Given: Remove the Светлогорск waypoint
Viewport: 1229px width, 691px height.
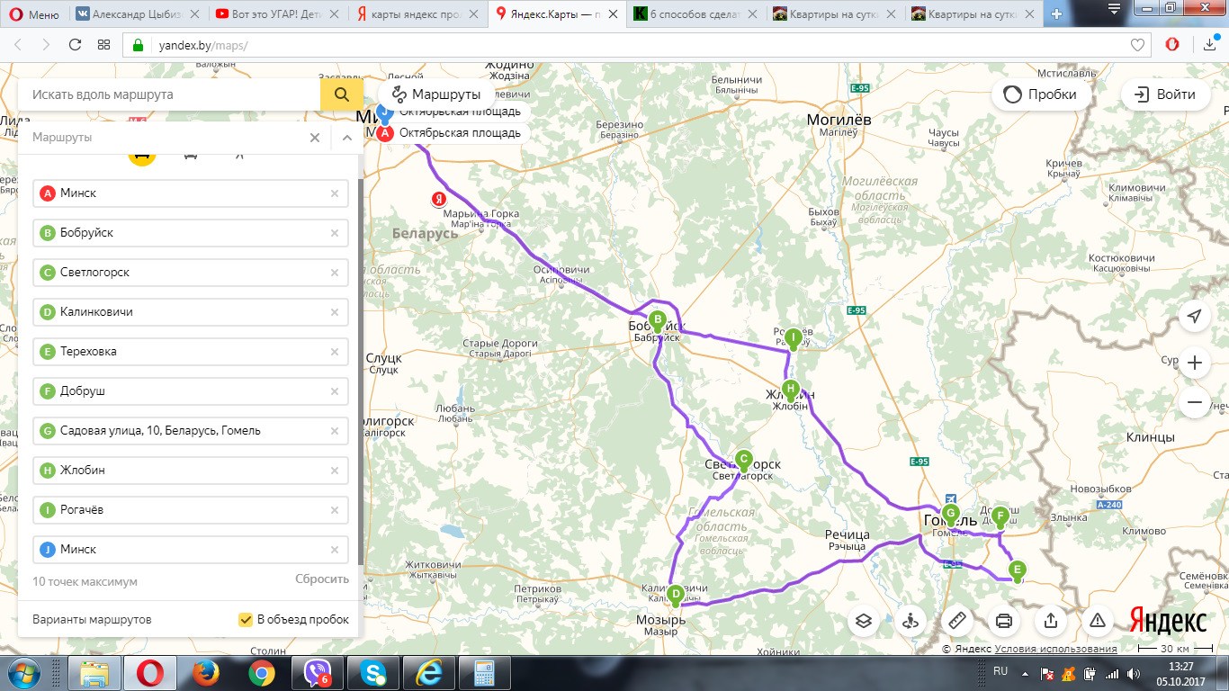Looking at the screenshot, I should 335,273.
